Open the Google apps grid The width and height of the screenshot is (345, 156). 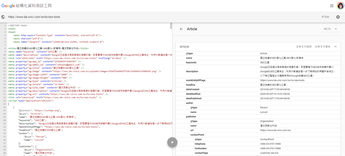[x=332, y=6]
